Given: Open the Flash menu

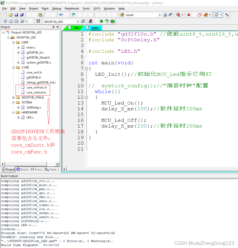Looking at the screenshot, I should point(45,8).
